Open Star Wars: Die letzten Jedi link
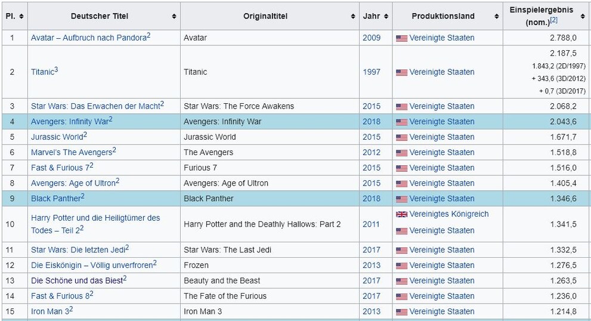The width and height of the screenshot is (591, 321). tap(78, 250)
